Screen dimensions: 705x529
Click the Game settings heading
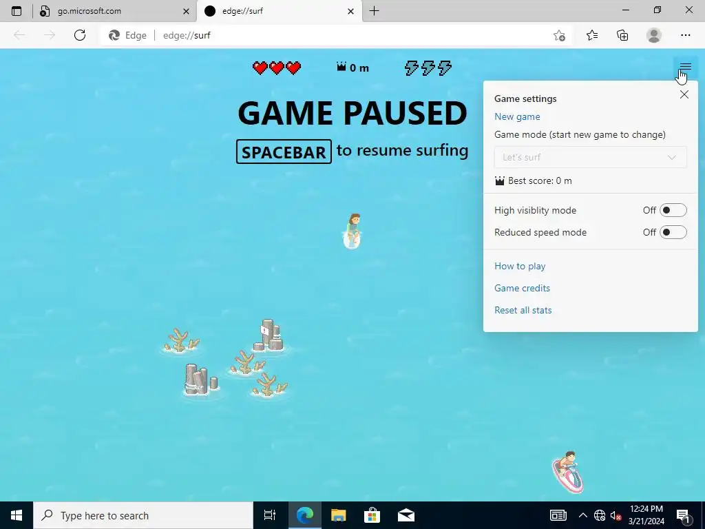click(525, 98)
